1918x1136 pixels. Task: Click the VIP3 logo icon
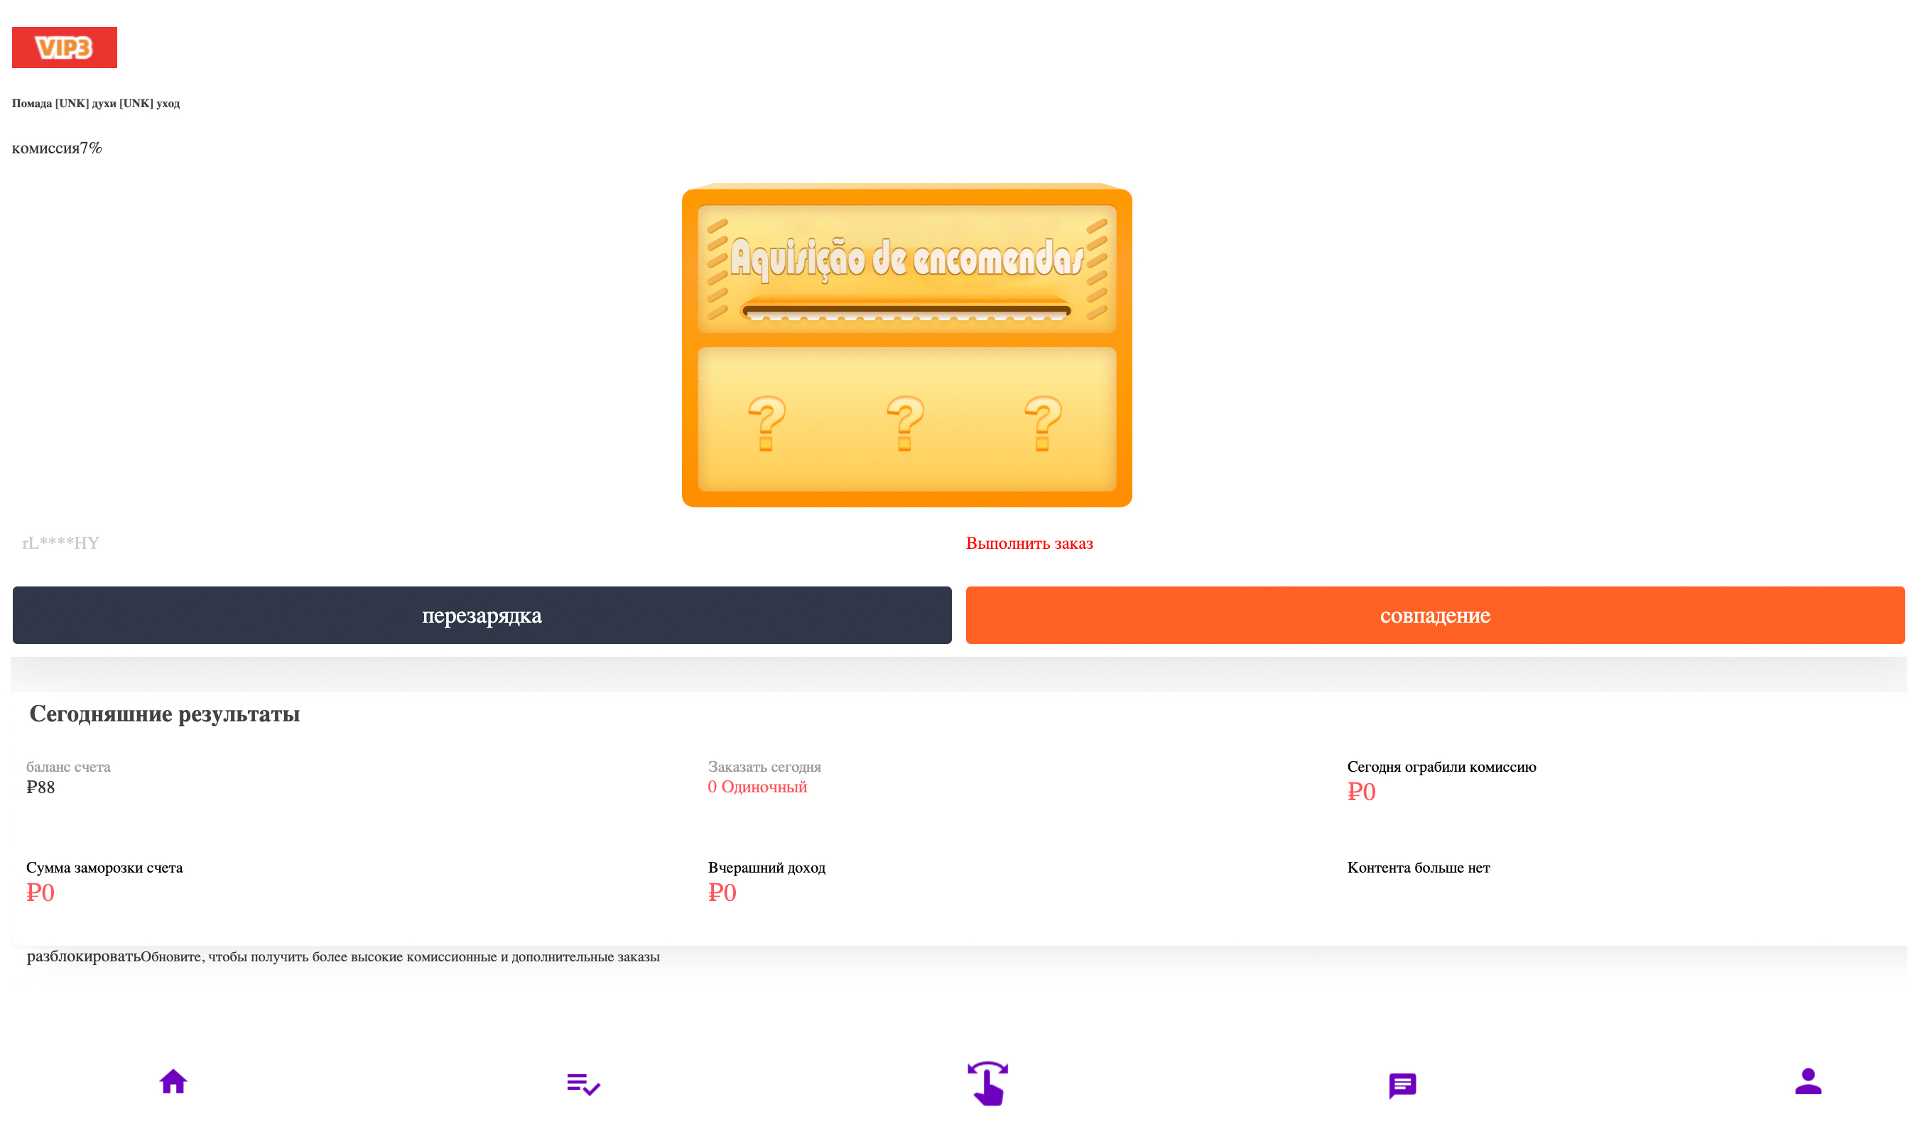pos(63,48)
